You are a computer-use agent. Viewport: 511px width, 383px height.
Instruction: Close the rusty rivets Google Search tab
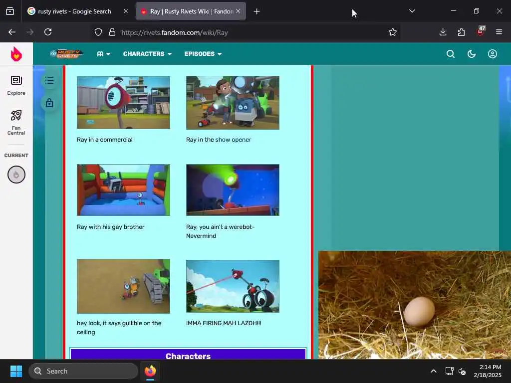click(126, 11)
